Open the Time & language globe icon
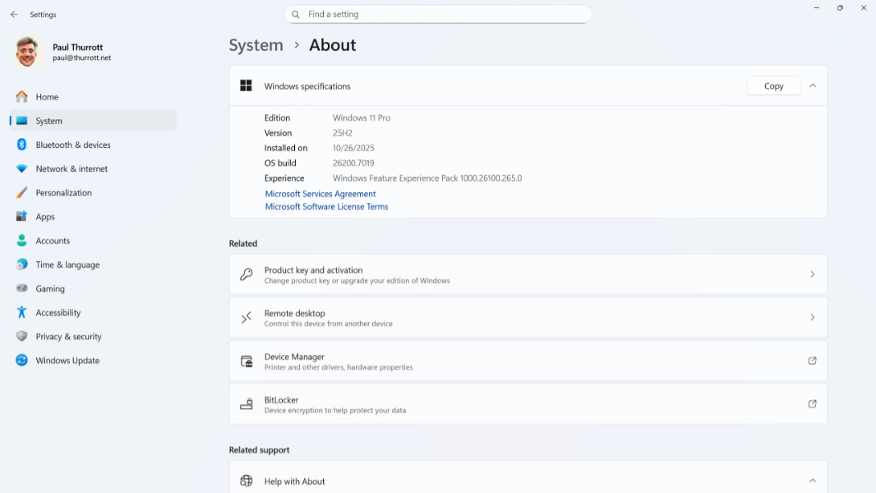This screenshot has width=876, height=493. point(21,265)
